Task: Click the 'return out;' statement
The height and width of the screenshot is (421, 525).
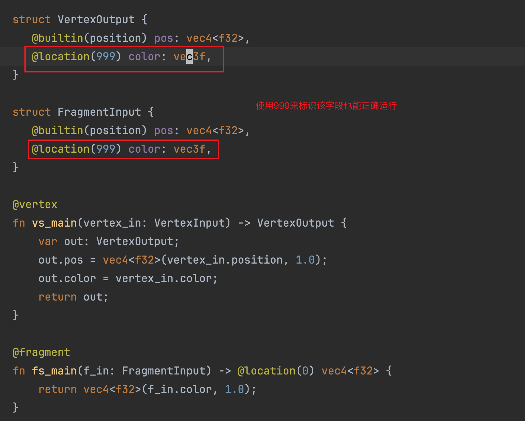Action: point(73,297)
